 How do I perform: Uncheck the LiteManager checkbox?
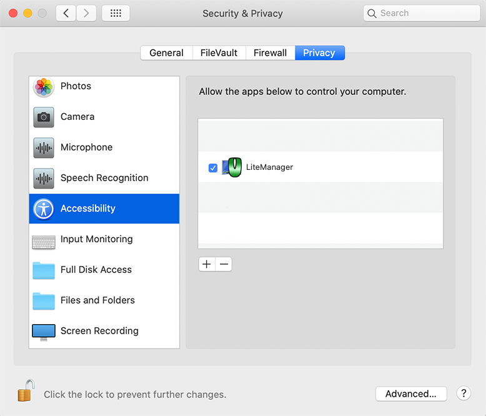point(213,168)
